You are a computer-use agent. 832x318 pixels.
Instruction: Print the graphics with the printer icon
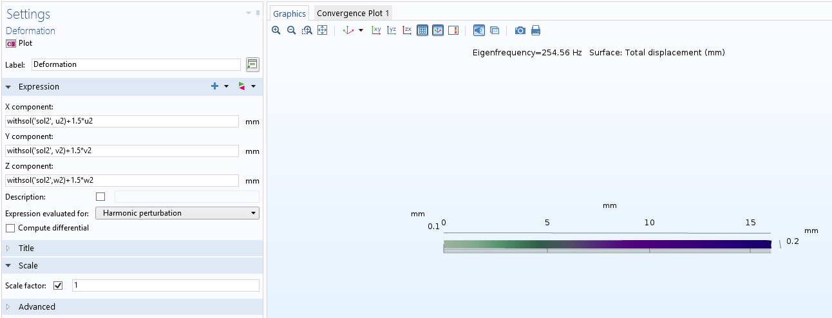point(536,30)
